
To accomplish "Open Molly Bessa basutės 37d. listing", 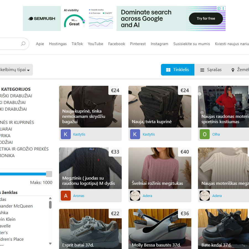I will point(160,229).
